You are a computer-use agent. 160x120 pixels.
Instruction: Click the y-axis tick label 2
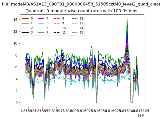[16, 91]
